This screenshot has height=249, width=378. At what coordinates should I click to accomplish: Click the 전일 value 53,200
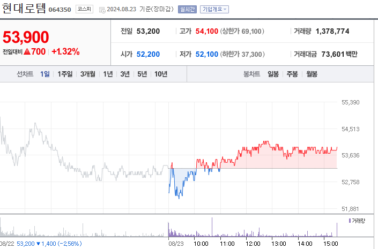point(148,31)
